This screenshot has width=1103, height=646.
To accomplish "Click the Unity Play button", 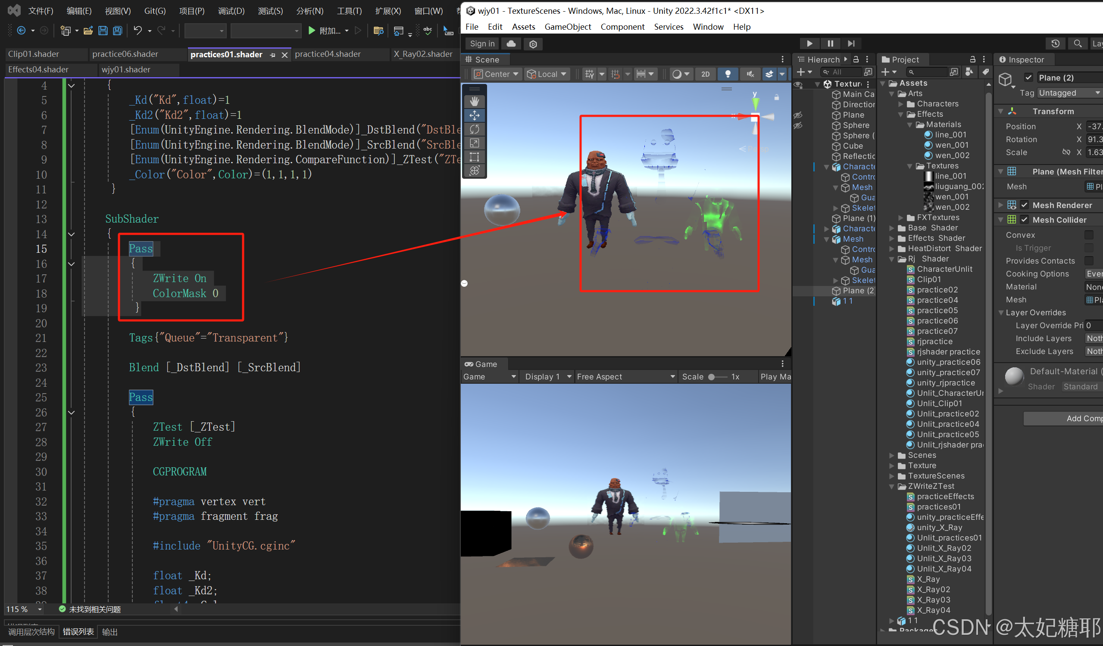I will [809, 43].
